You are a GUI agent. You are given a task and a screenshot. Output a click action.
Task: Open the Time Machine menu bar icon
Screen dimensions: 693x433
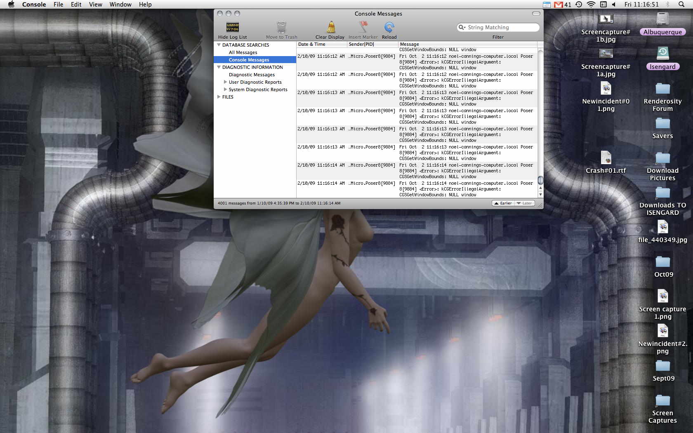(x=579, y=5)
